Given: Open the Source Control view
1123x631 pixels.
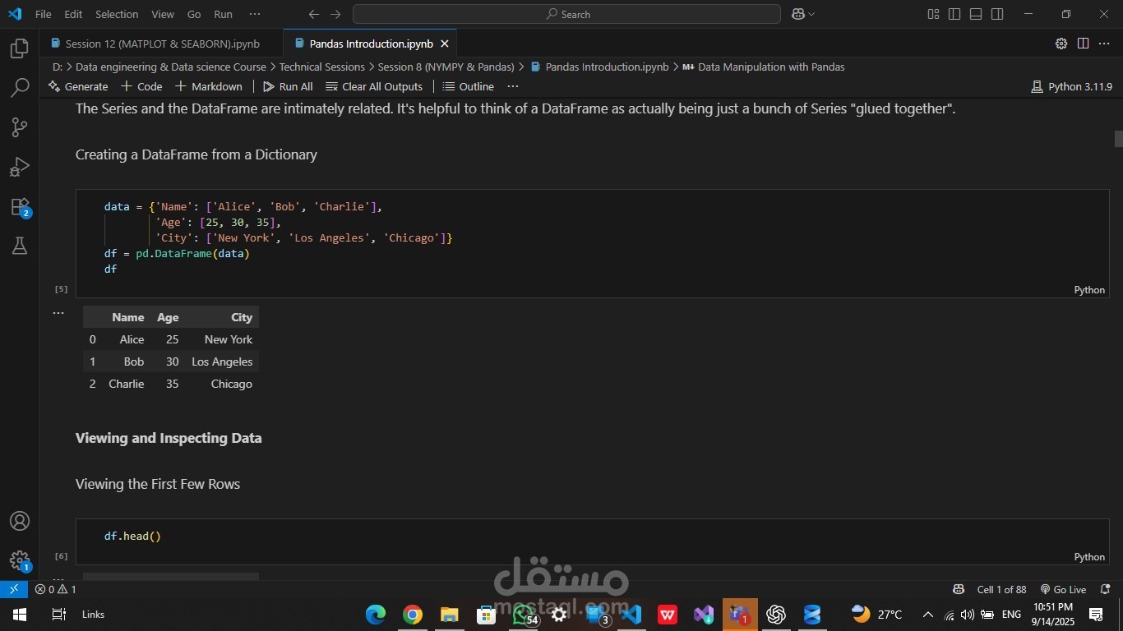Looking at the screenshot, I should pos(20,127).
